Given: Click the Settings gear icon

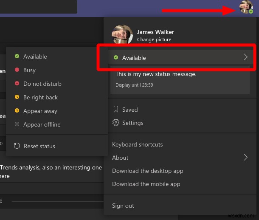Looking at the screenshot, I should click(116, 123).
